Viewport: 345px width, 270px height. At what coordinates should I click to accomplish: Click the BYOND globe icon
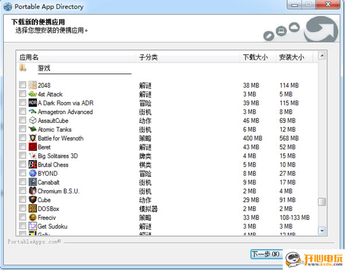33,173
